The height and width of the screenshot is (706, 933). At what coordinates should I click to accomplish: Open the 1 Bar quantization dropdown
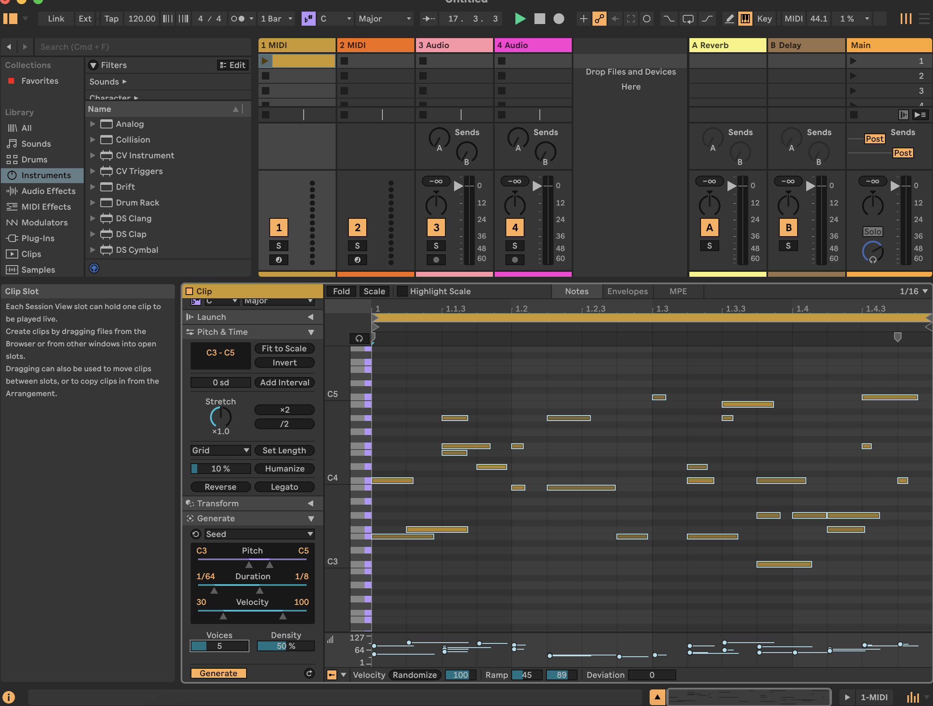(x=277, y=19)
